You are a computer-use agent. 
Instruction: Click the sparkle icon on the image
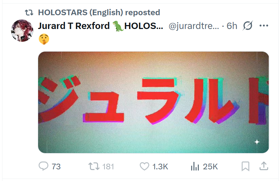(257, 142)
